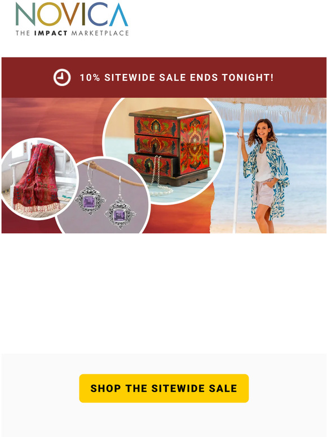Image resolution: width=327 pixels, height=437 pixels.
Task: Click the word IMPACT in the tagline
Action: click(51, 33)
